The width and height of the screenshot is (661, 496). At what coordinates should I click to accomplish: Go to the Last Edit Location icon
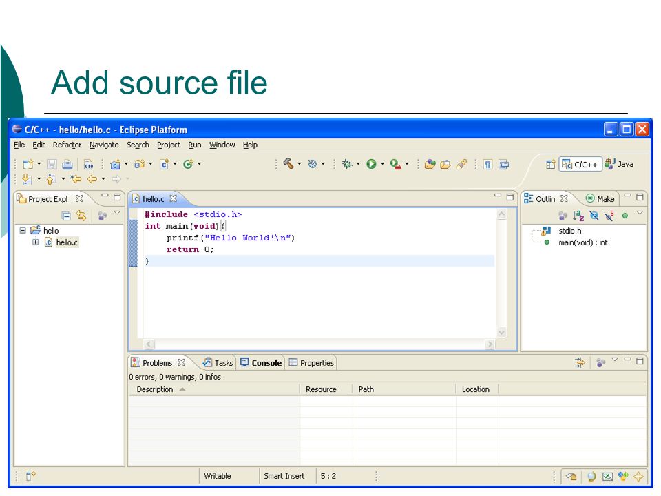pos(76,179)
